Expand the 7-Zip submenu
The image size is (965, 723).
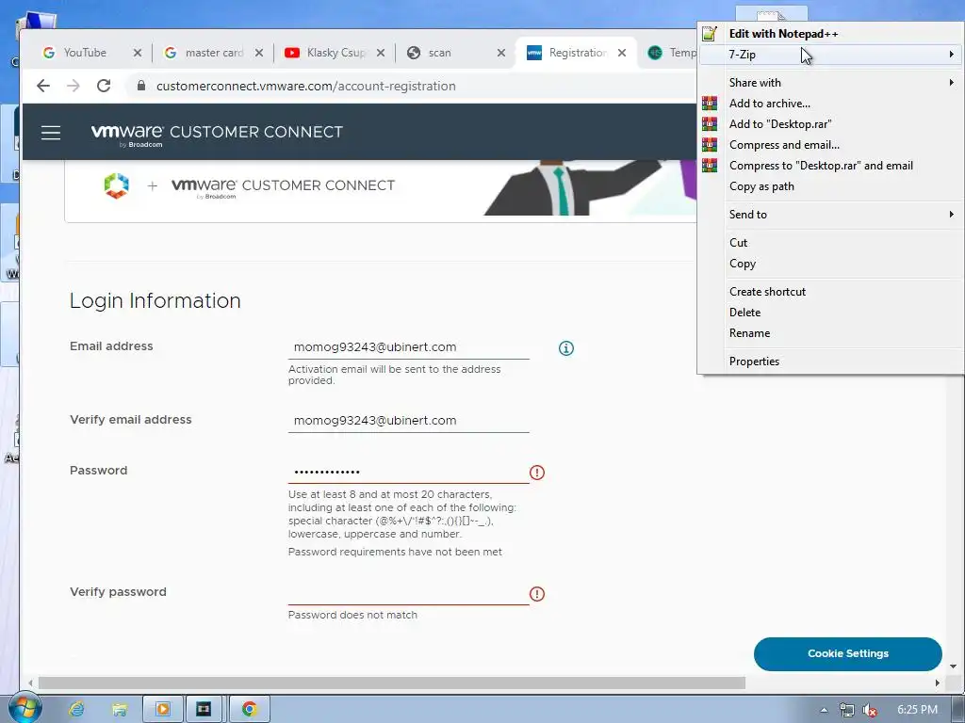pos(831,55)
